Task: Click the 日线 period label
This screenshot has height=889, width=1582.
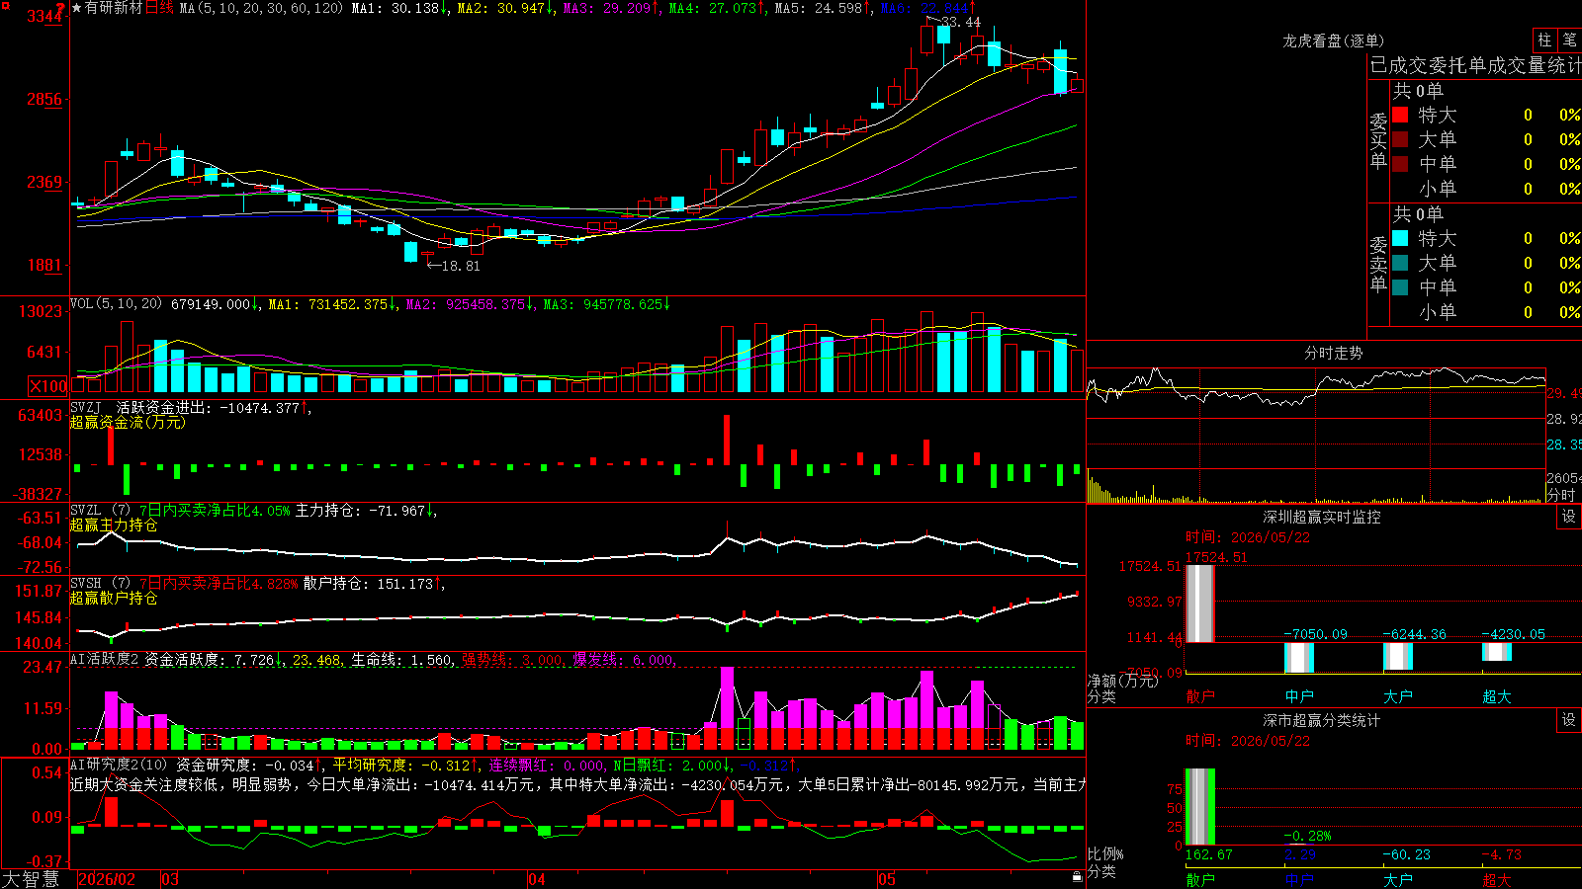Action: (159, 8)
